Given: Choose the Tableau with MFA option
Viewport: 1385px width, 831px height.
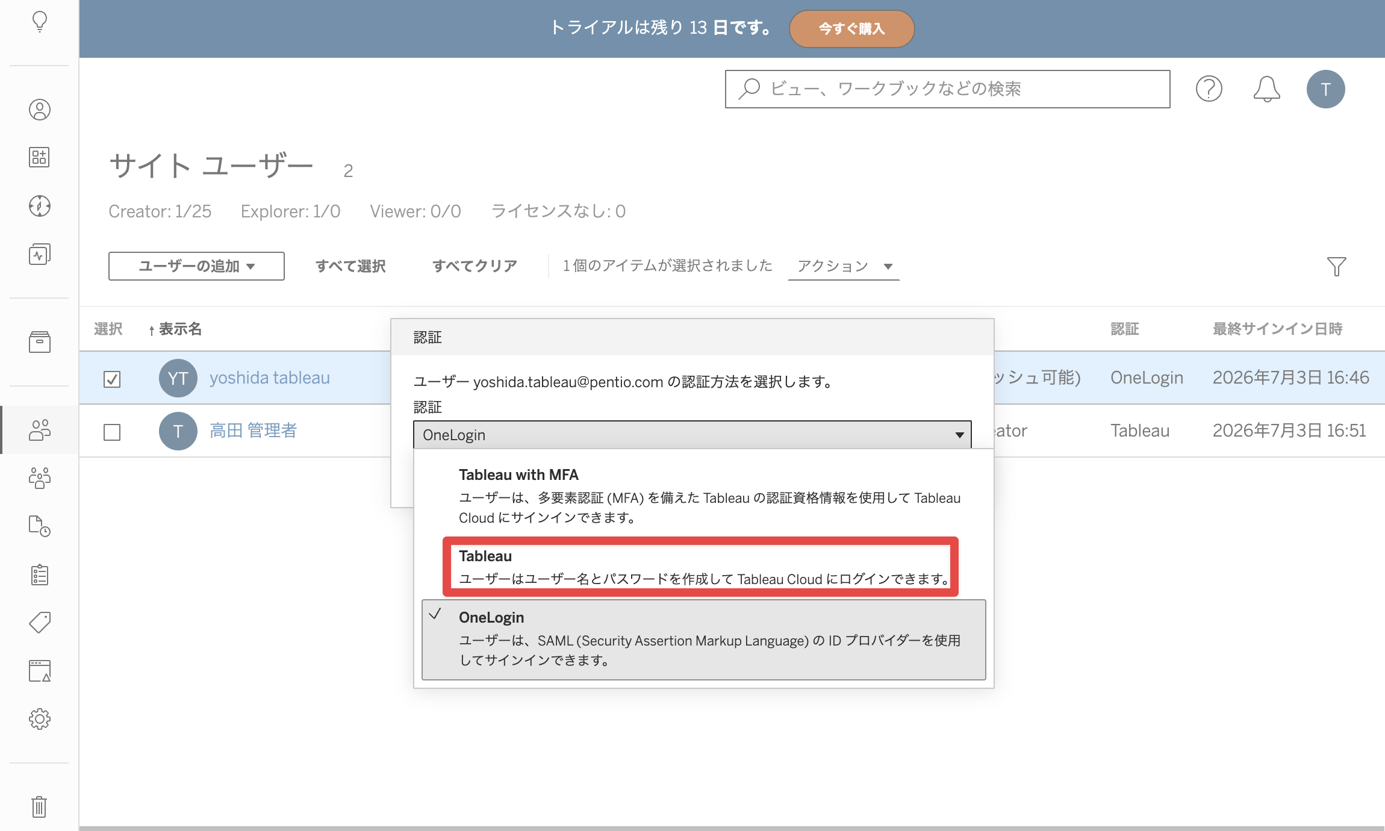Looking at the screenshot, I should (x=703, y=495).
